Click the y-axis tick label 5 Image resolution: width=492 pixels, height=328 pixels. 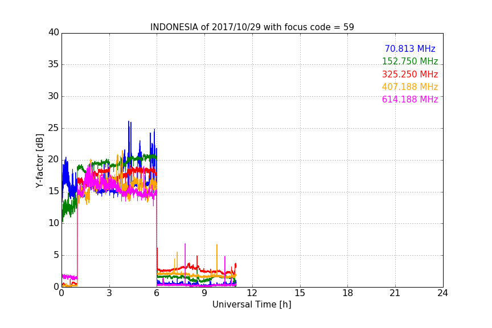pyautogui.click(x=56, y=255)
